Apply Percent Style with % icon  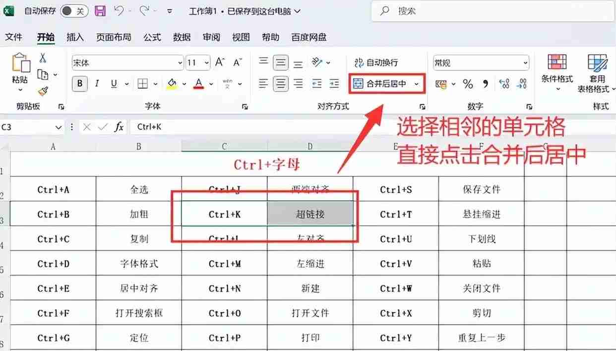(468, 84)
